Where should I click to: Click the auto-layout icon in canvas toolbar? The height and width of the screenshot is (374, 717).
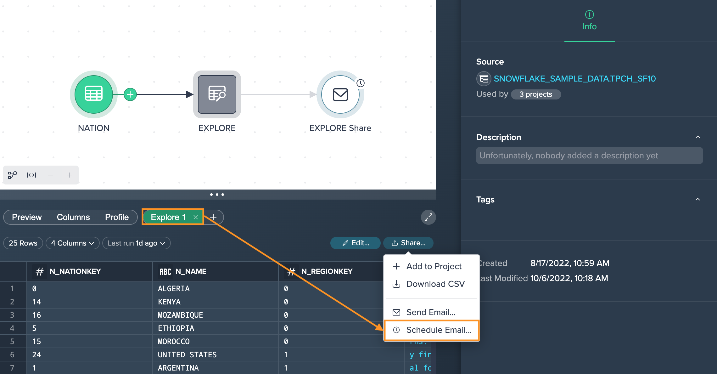[13, 175]
